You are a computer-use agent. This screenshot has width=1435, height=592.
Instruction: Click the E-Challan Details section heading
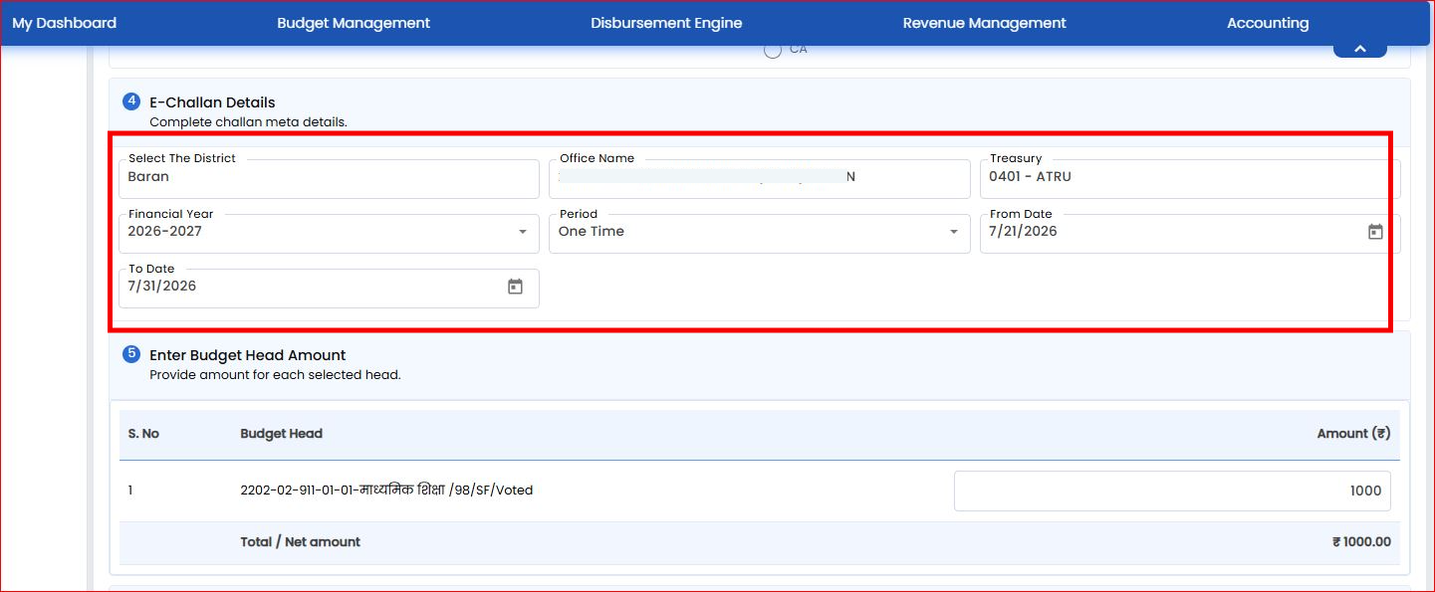(x=212, y=102)
